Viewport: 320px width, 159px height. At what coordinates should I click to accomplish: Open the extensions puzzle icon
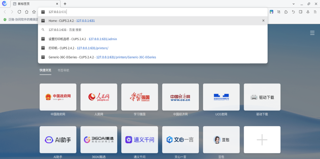[286, 12]
